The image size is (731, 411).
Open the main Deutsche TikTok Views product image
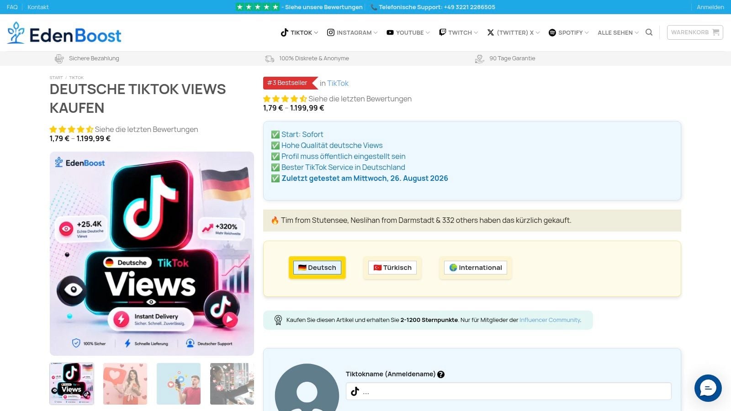point(152,253)
